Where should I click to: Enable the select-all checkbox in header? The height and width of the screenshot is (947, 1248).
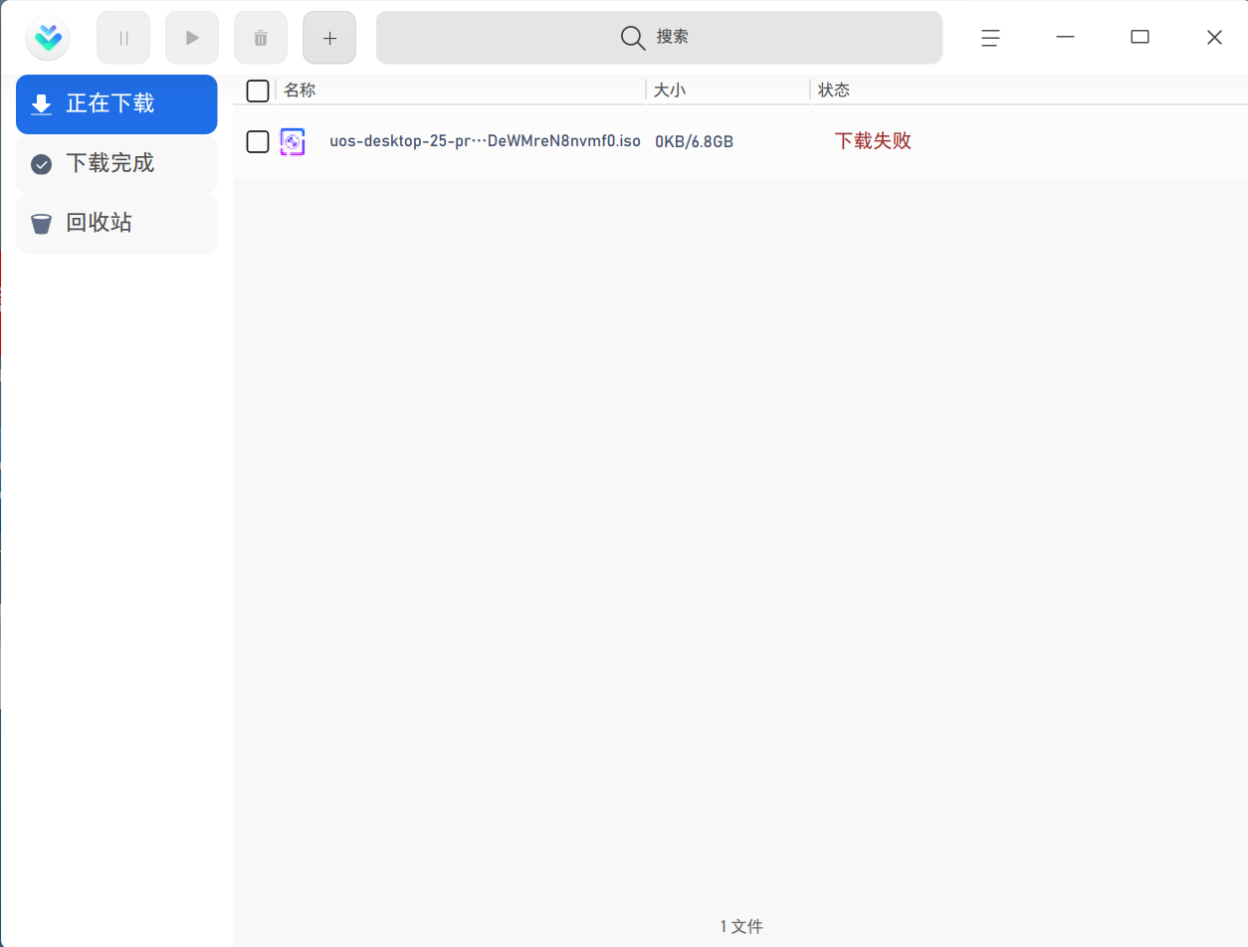(257, 90)
